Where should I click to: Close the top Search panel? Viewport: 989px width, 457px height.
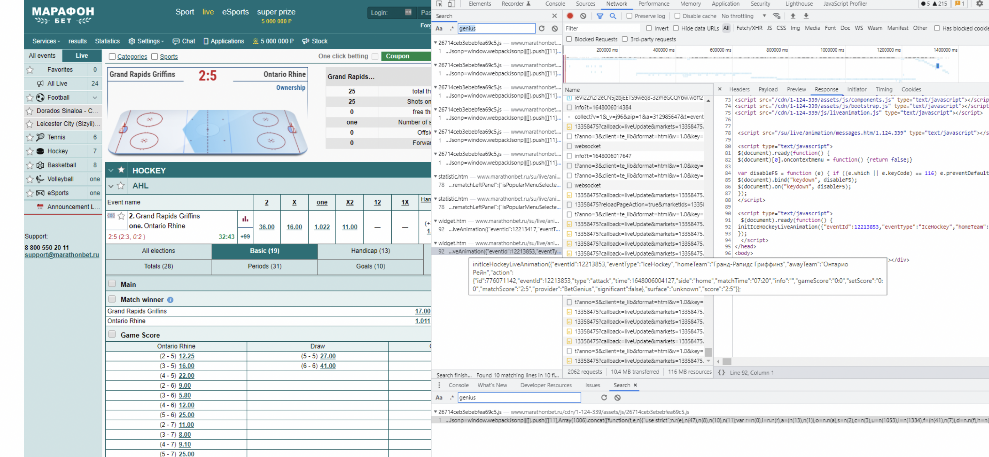[554, 16]
